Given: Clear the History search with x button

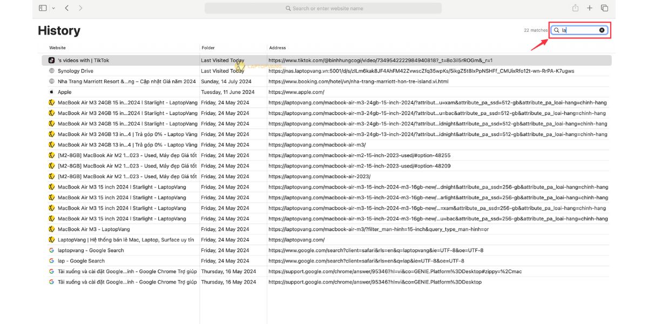Looking at the screenshot, I should click(602, 30).
